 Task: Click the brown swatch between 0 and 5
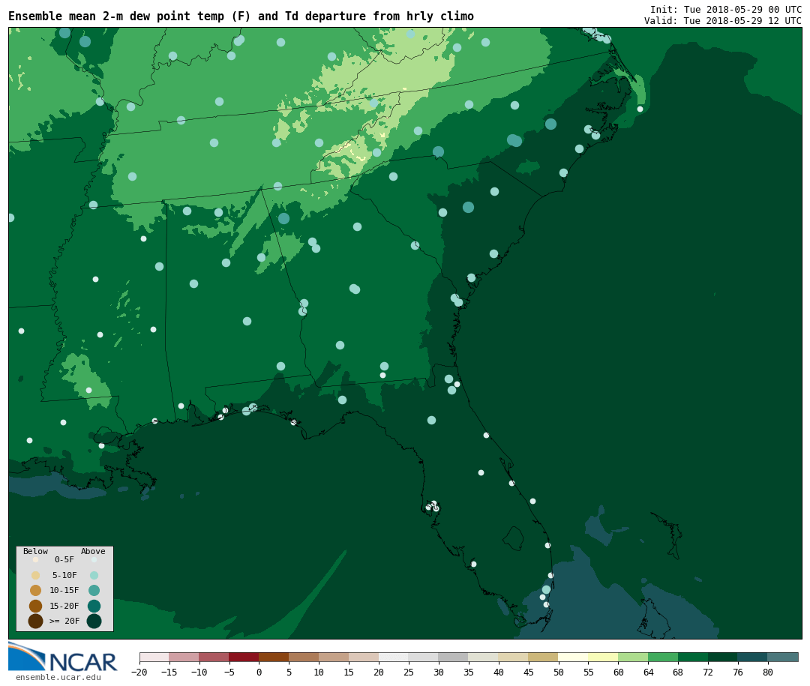click(x=274, y=657)
